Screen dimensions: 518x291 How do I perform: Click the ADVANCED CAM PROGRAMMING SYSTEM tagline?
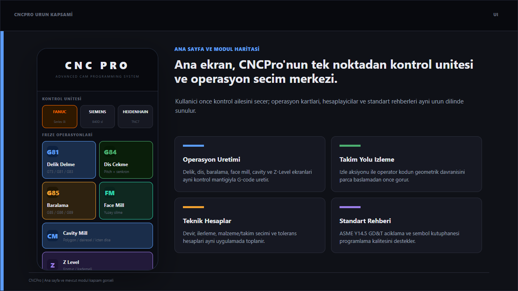tap(97, 76)
